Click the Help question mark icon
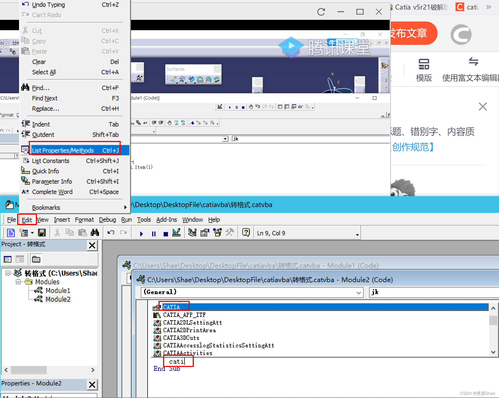Viewport: 499px width, 398px height. click(x=246, y=233)
